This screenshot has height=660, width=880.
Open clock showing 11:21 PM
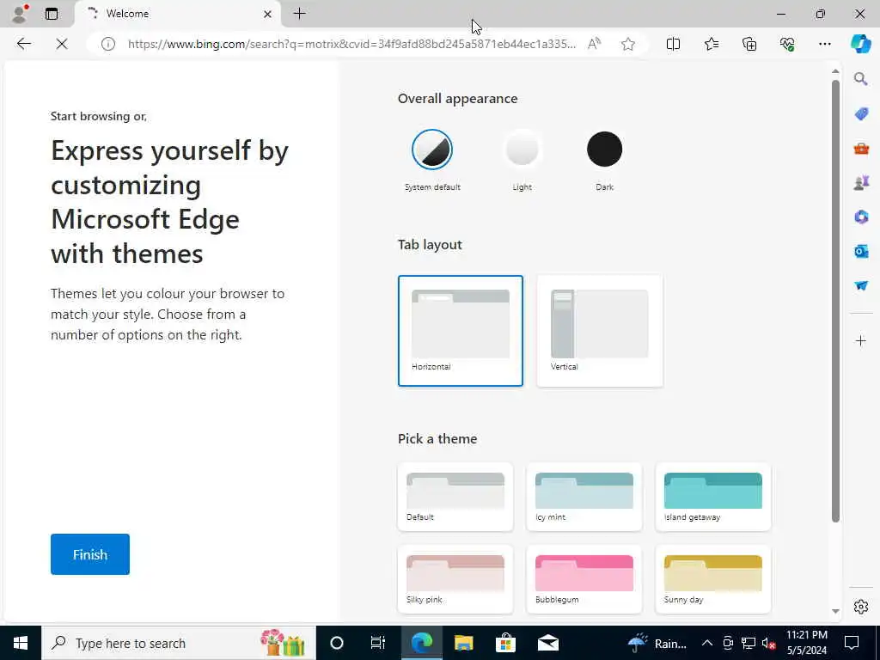point(806,643)
